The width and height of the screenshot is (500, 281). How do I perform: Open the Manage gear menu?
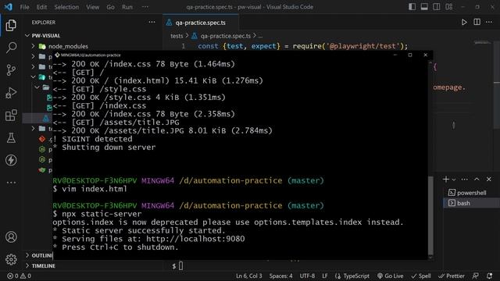point(11,259)
